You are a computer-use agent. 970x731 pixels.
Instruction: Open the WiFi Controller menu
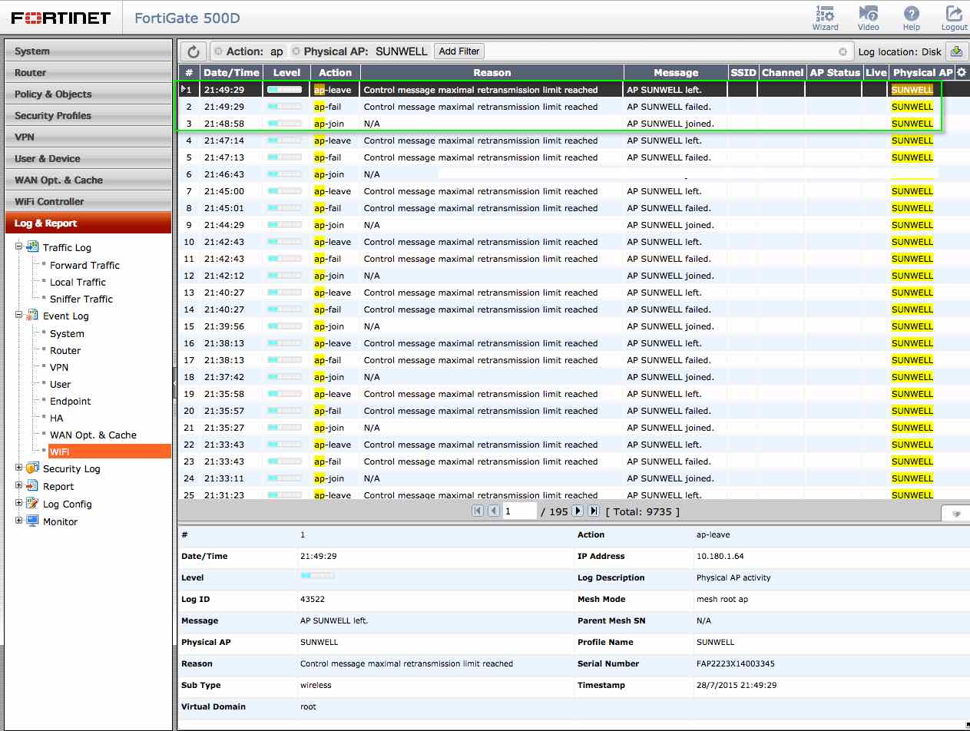coord(49,201)
